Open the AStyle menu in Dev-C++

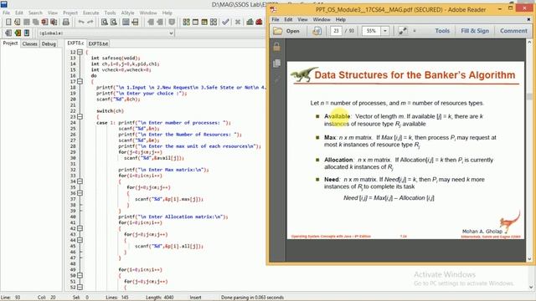click(127, 13)
